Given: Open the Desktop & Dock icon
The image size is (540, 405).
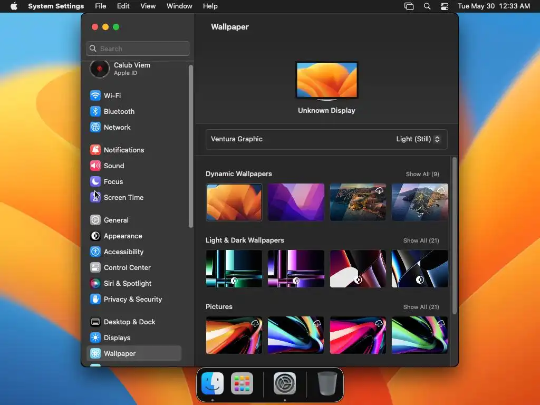Looking at the screenshot, I should coord(95,322).
